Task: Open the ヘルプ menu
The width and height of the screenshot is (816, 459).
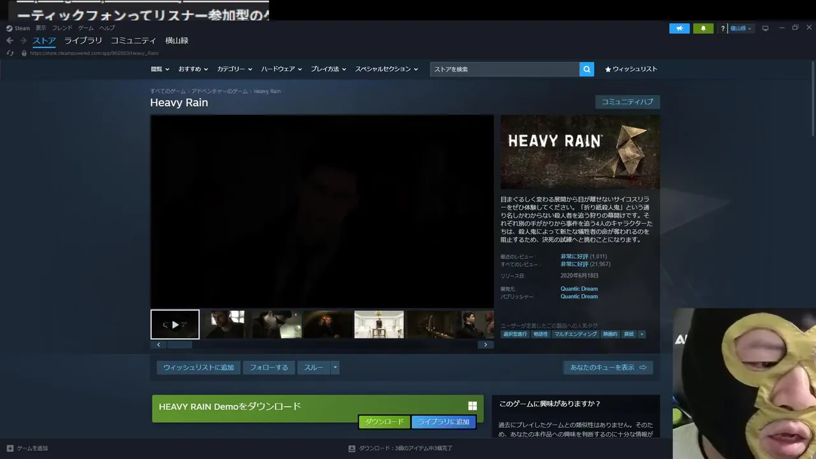Action: (106, 28)
